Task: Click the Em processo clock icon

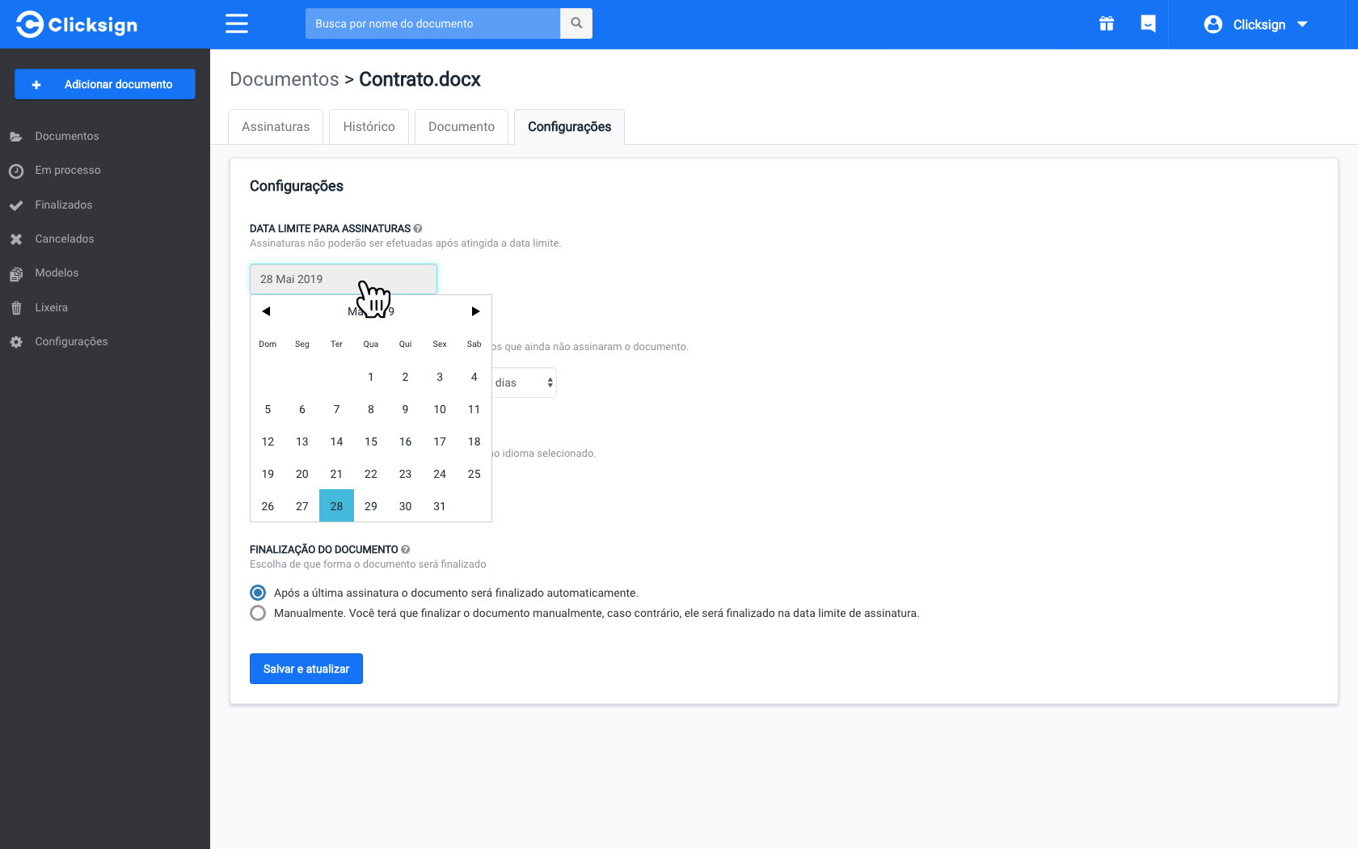Action: click(16, 171)
